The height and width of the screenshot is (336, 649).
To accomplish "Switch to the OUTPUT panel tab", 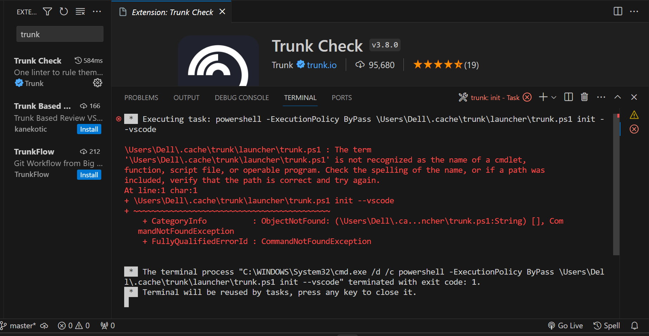I will point(186,98).
